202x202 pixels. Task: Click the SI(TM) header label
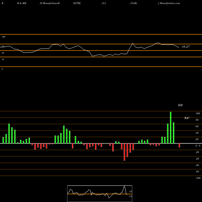click(x=77, y=3)
